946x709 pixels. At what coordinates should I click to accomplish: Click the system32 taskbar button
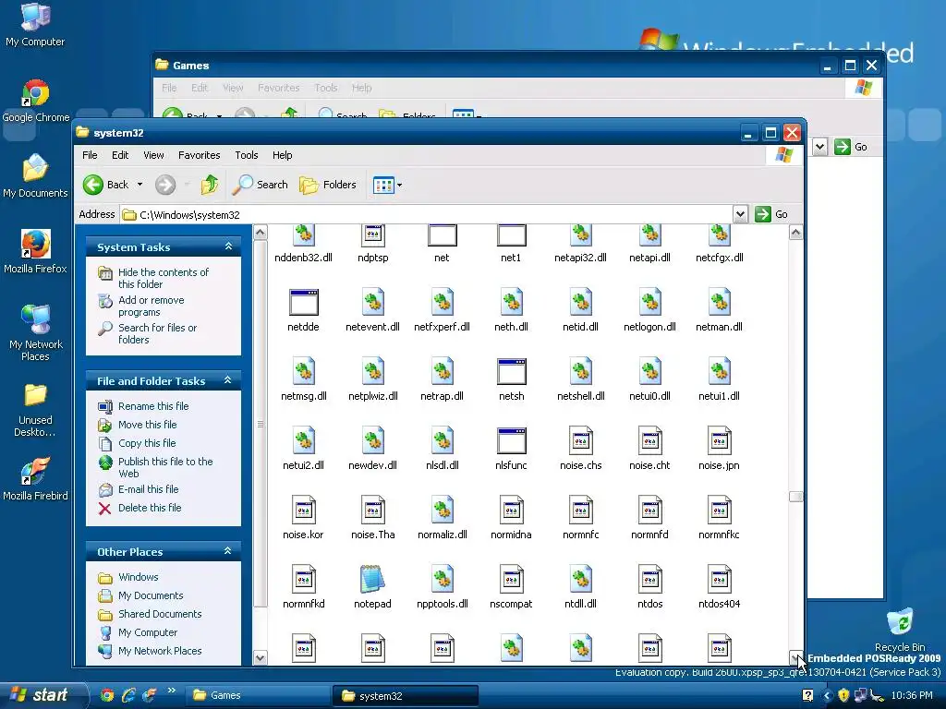405,696
